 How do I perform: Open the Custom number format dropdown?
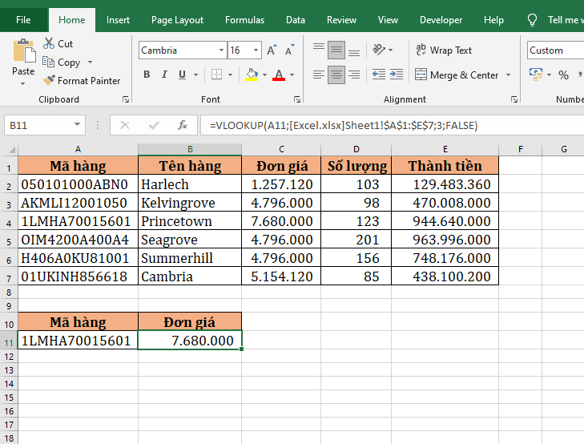point(554,50)
